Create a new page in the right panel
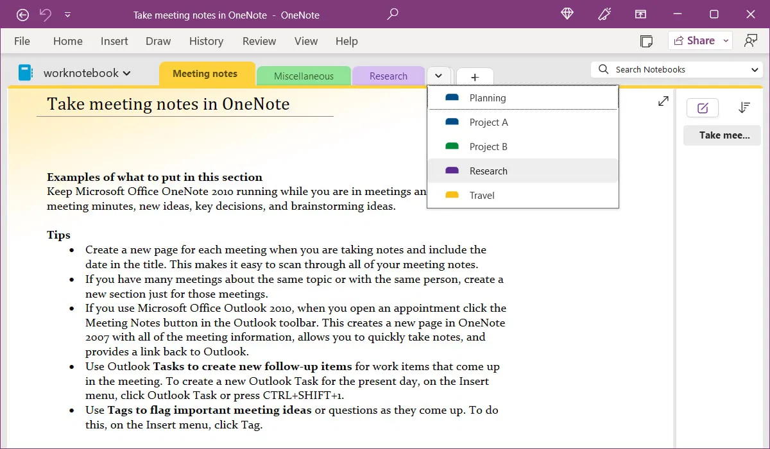The height and width of the screenshot is (449, 770). pyautogui.click(x=703, y=107)
